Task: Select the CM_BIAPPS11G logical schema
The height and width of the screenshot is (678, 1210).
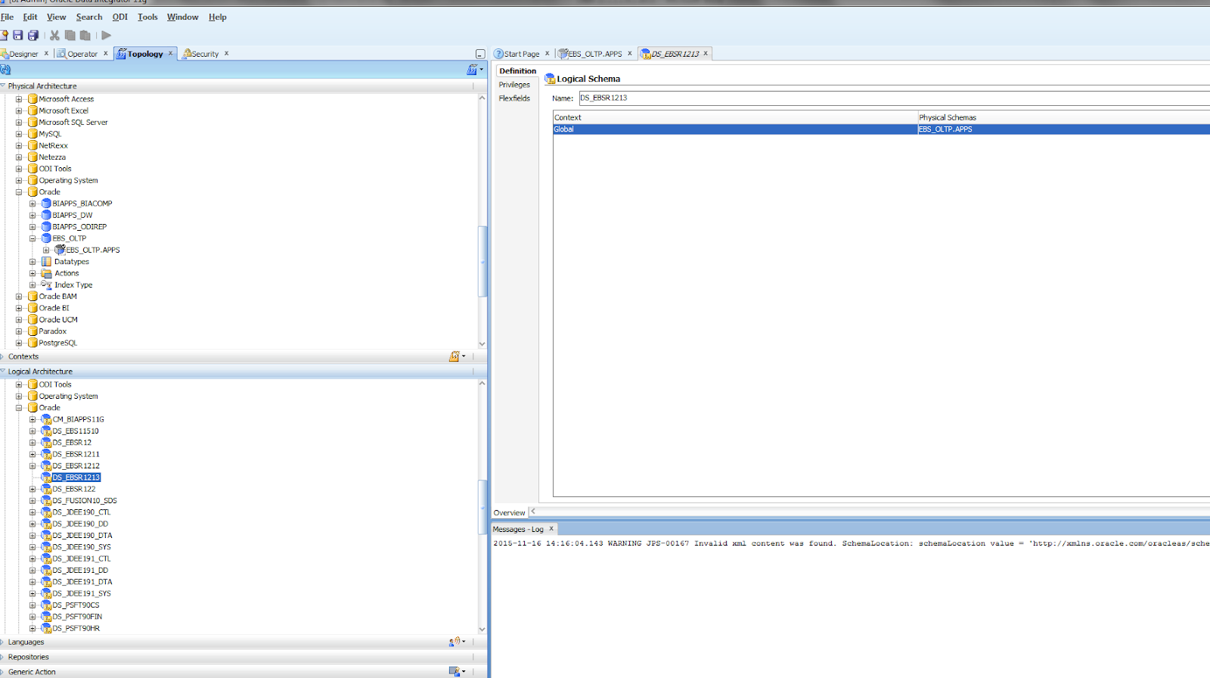Action: (x=78, y=419)
